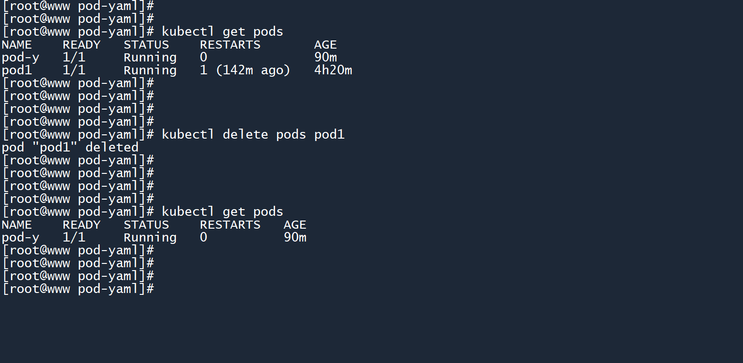This screenshot has width=743, height=363.
Task: Click the "kubectl delete pods pod1" command text
Action: point(253,135)
